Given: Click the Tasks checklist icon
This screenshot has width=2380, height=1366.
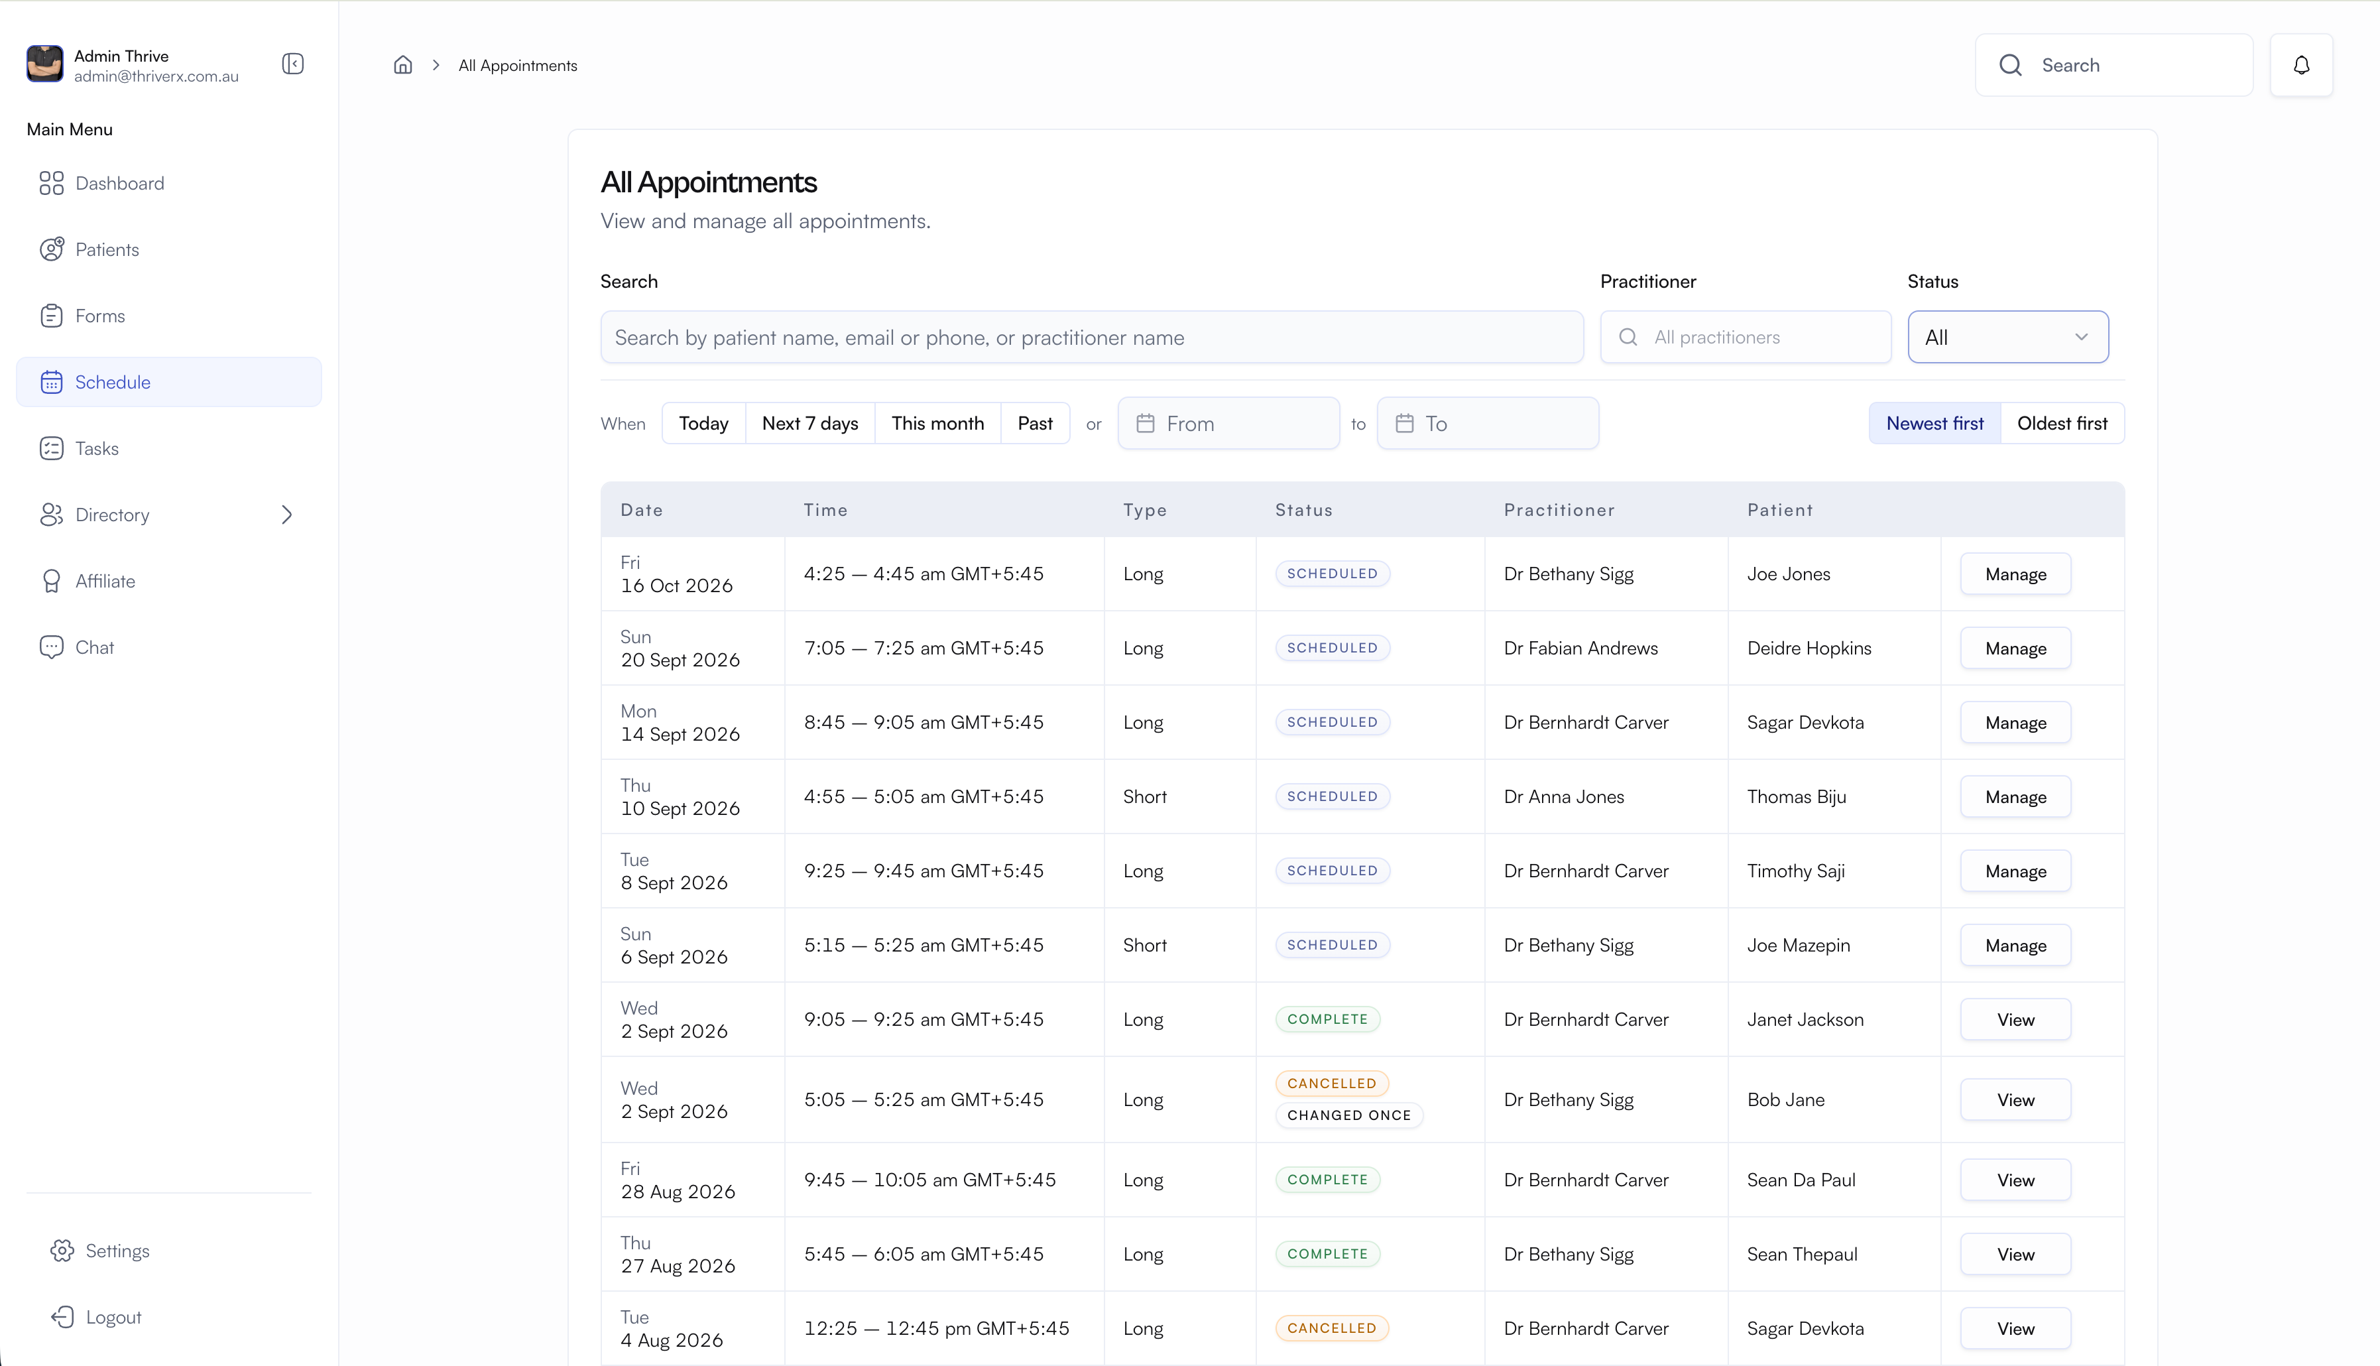Looking at the screenshot, I should click(52, 448).
